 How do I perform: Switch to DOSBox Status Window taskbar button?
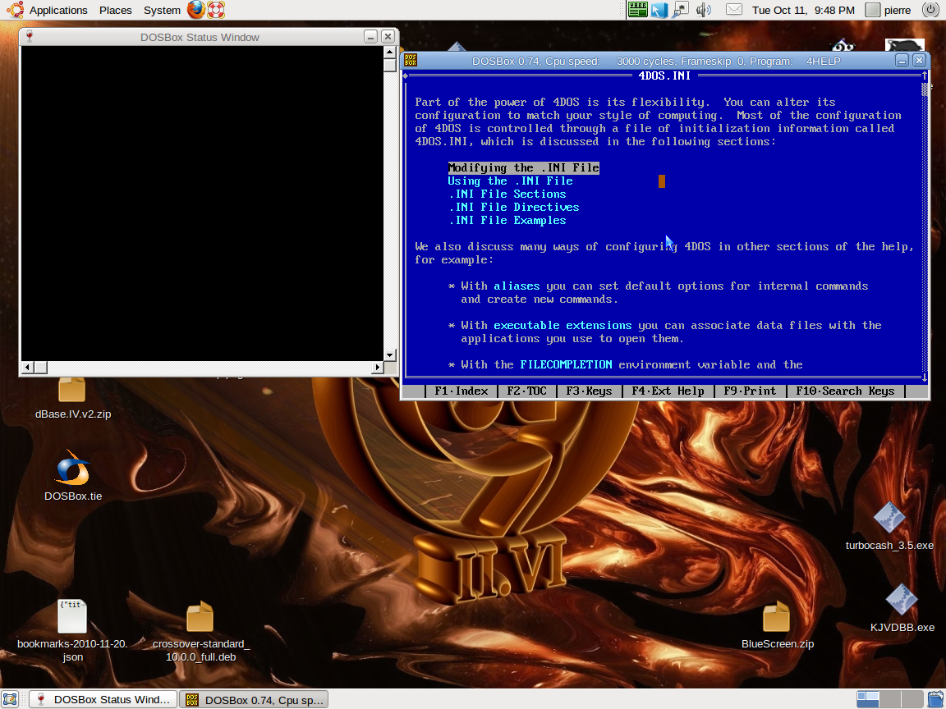tap(103, 699)
